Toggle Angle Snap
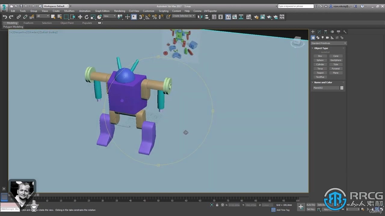 tap(148, 17)
